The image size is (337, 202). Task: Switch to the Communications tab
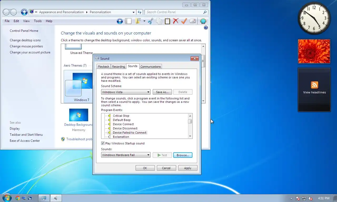tap(151, 67)
